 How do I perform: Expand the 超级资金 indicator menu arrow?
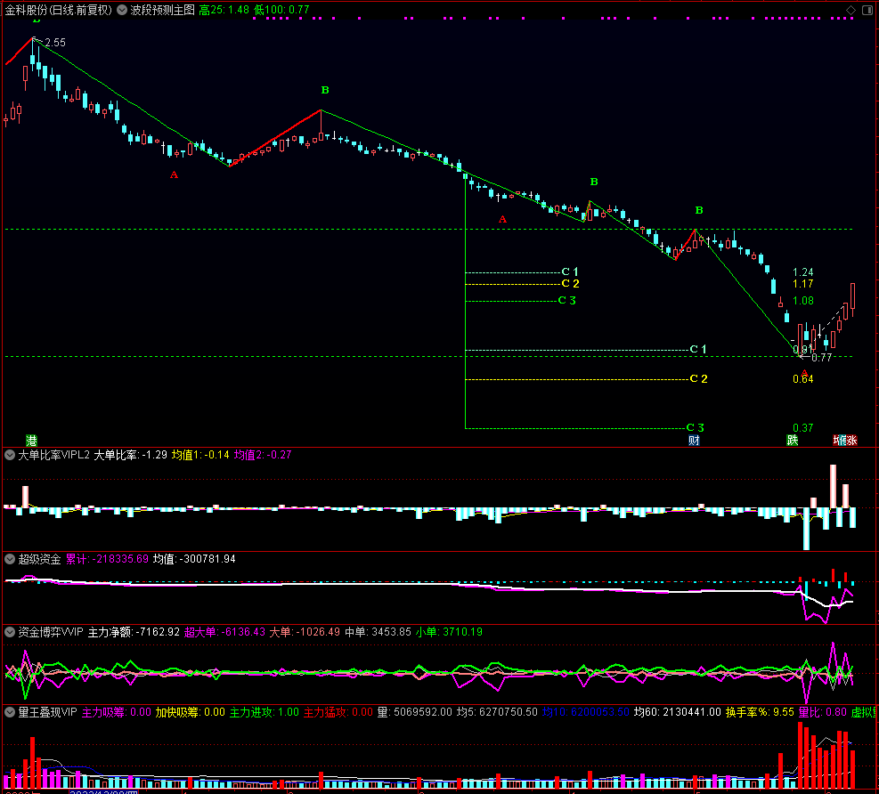point(10,559)
